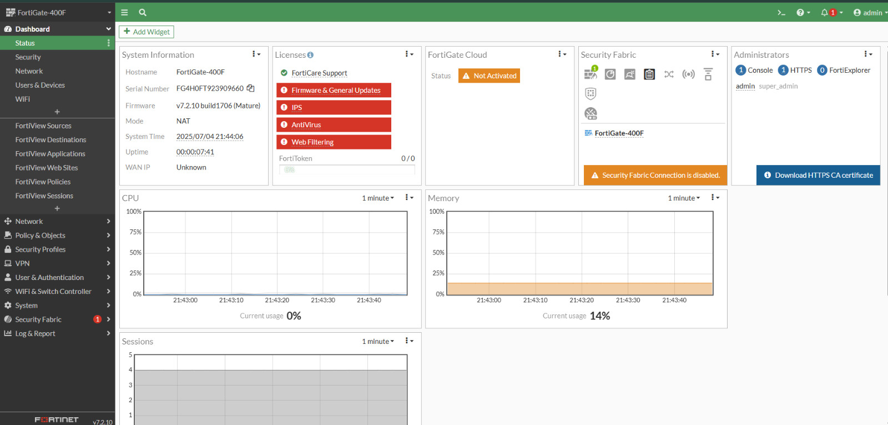Click the Firmware & General Updates license
Screen dimensions: 888x425
click(334, 90)
